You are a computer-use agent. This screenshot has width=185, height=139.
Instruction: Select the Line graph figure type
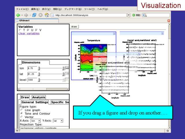(22, 110)
